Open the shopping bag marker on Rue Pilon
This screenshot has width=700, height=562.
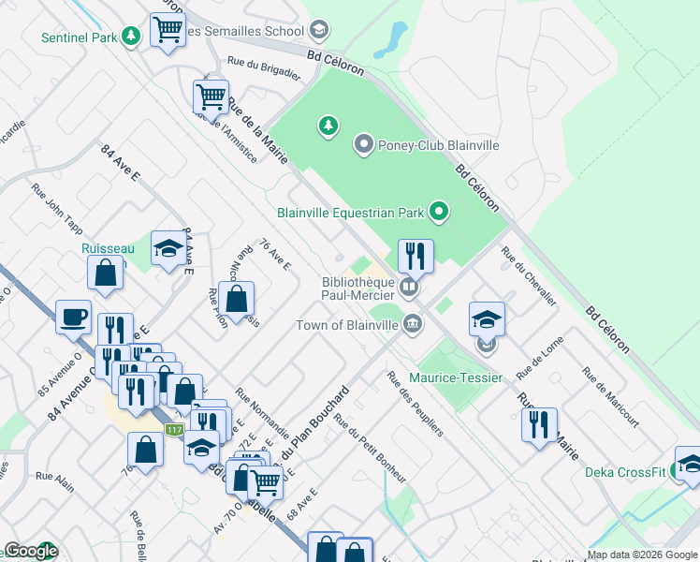[236, 300]
